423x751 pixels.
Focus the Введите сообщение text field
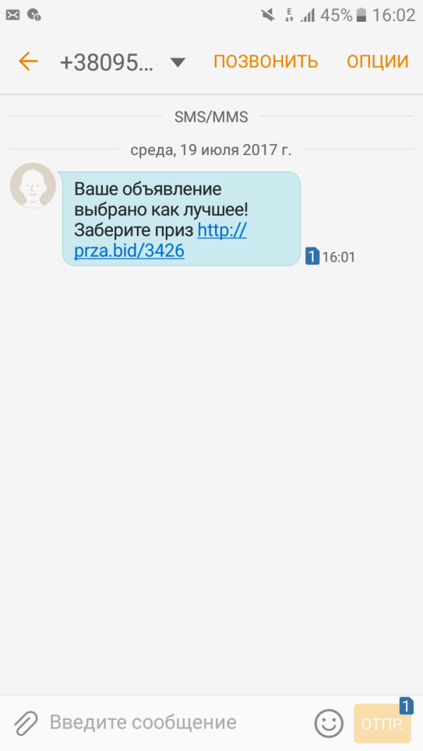(x=143, y=722)
